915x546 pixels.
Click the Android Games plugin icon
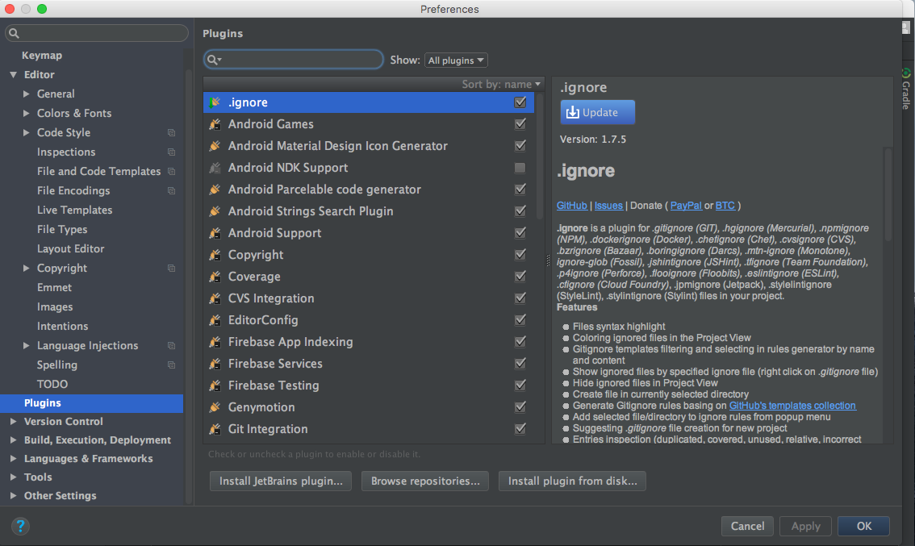(x=215, y=124)
